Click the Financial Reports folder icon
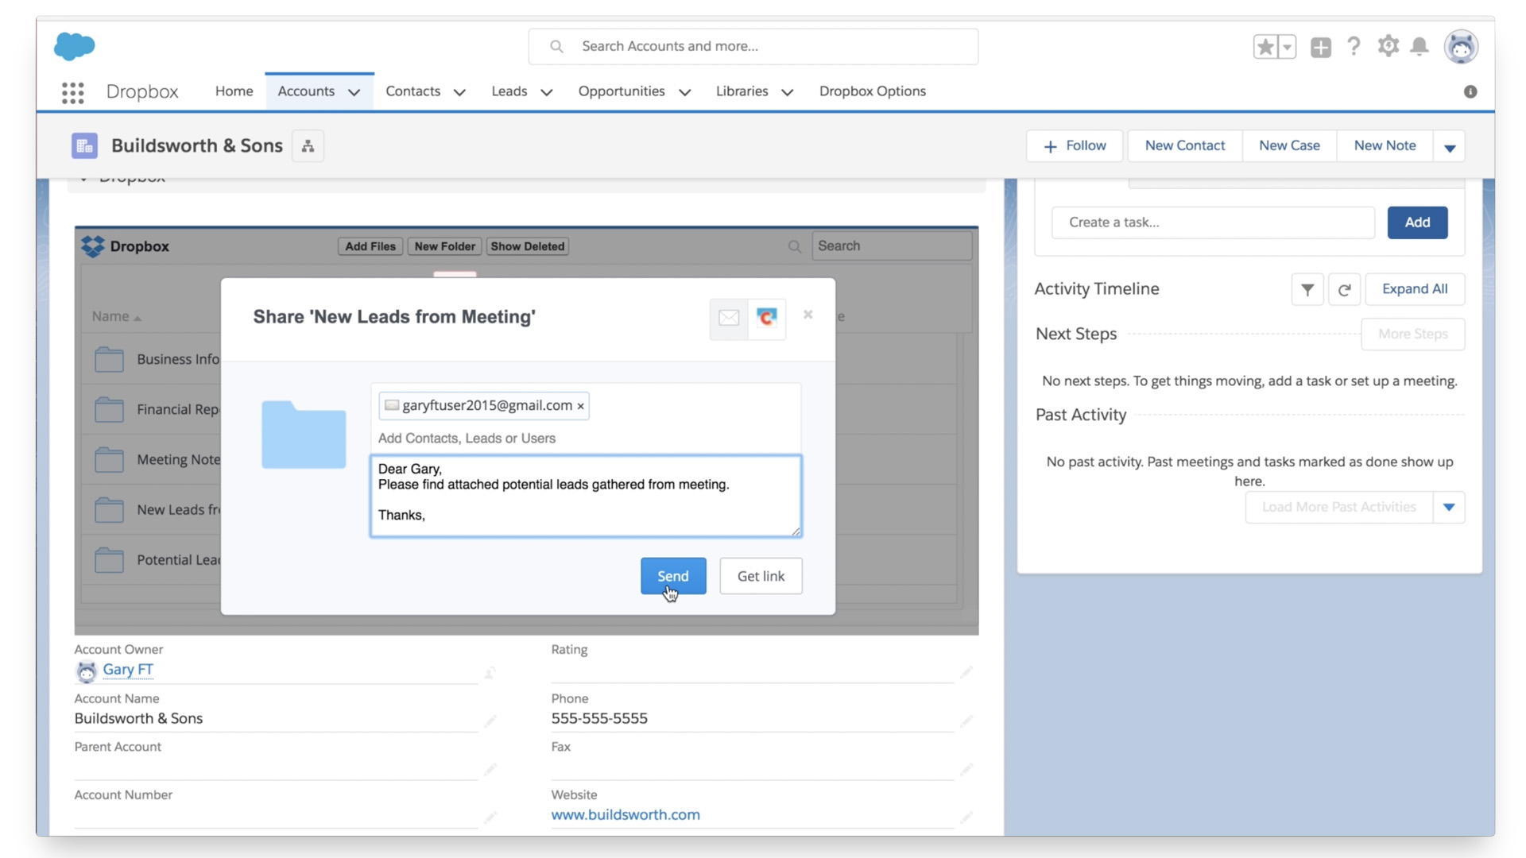This screenshot has height=858, width=1526. point(109,410)
